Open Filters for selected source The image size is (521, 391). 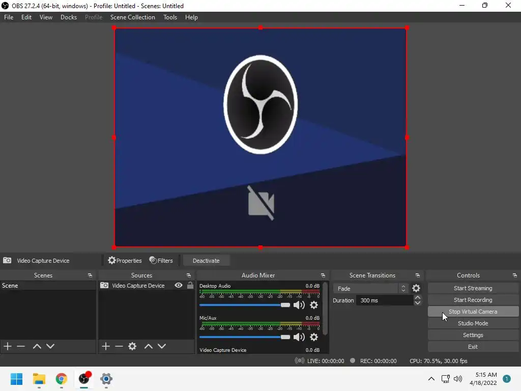[x=161, y=260]
